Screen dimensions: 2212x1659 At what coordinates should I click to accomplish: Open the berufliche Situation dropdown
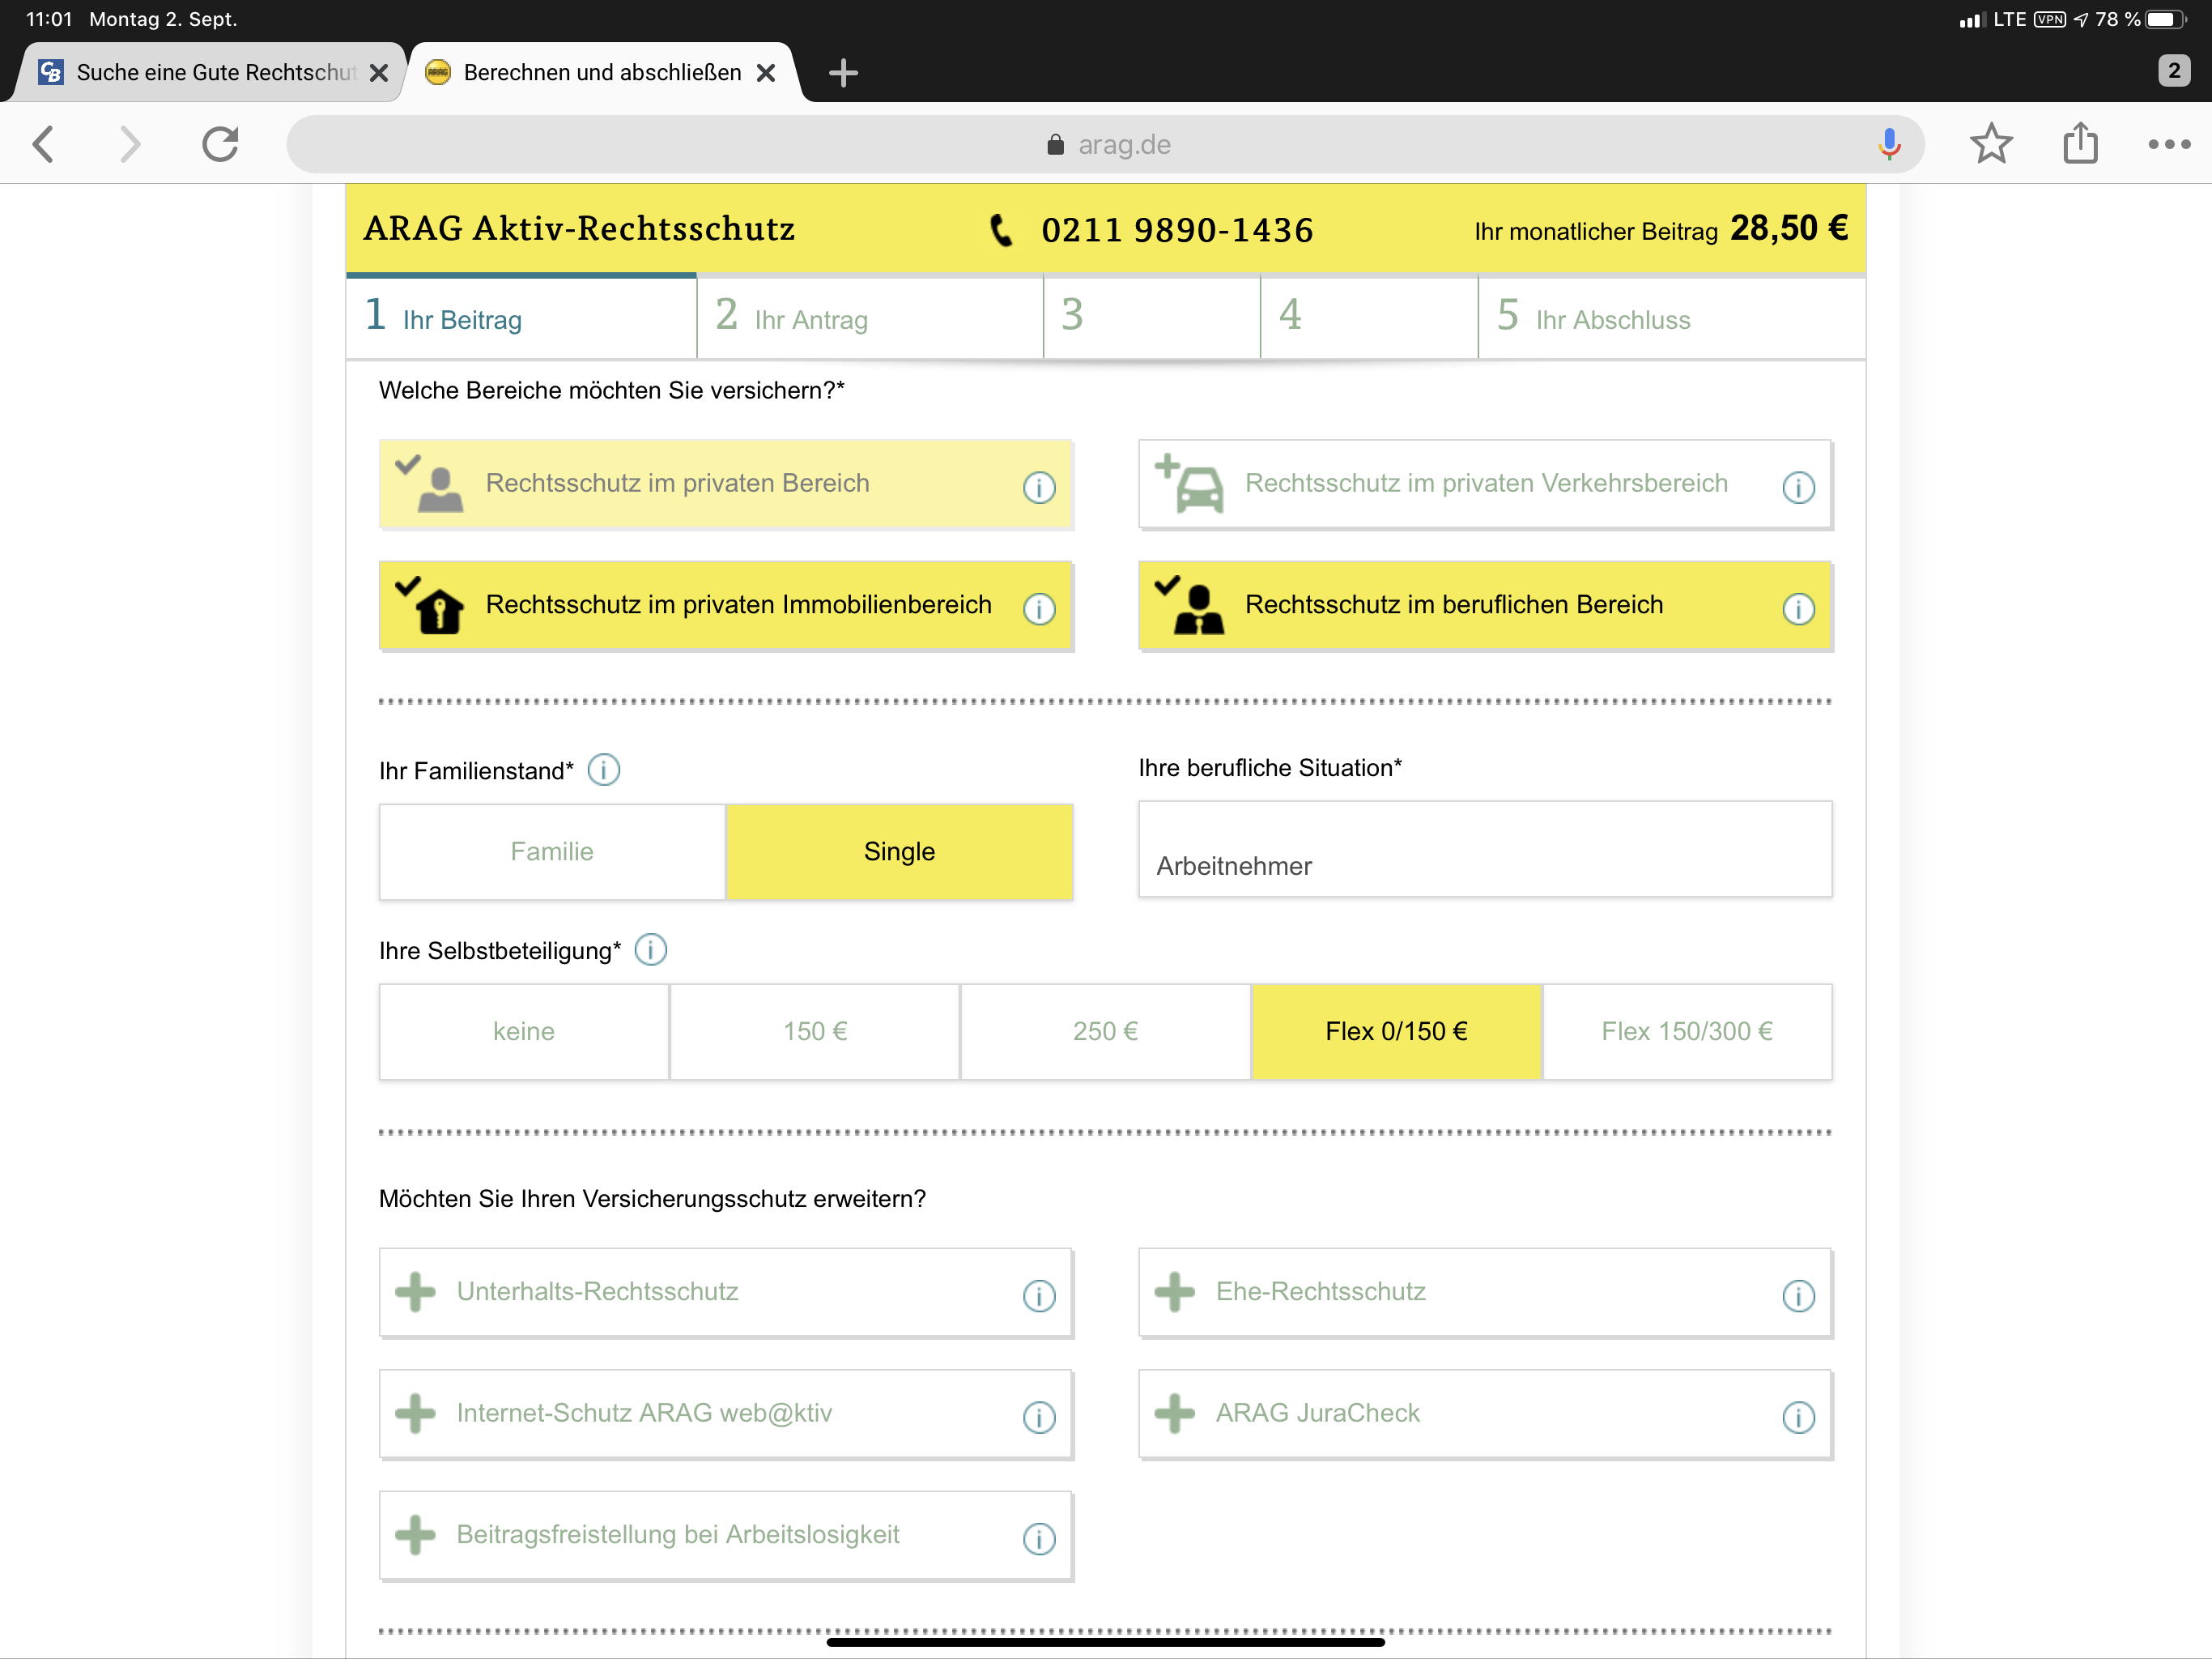pos(1484,850)
